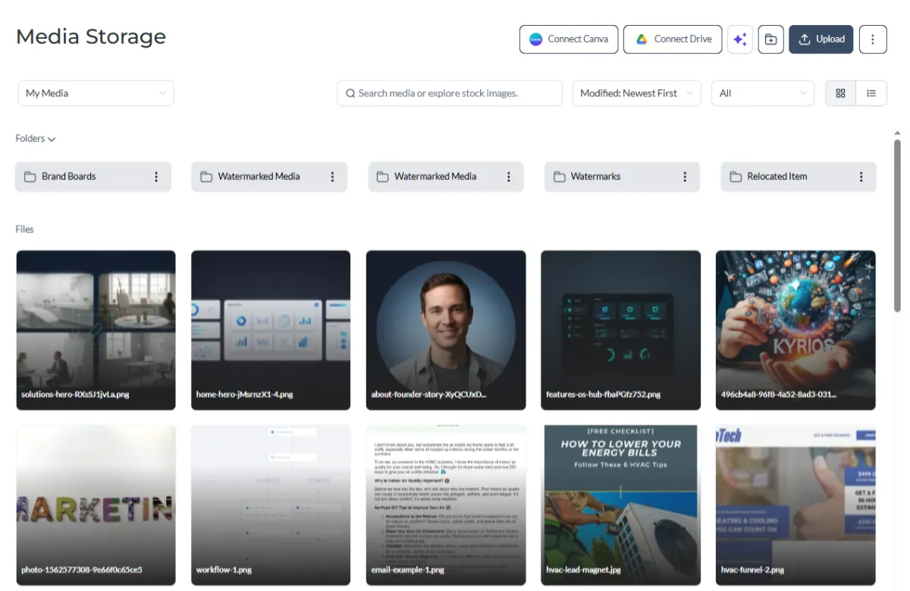Image resolution: width=910 pixels, height=591 pixels.
Task: Open the header more-options kebab menu
Action: click(873, 39)
